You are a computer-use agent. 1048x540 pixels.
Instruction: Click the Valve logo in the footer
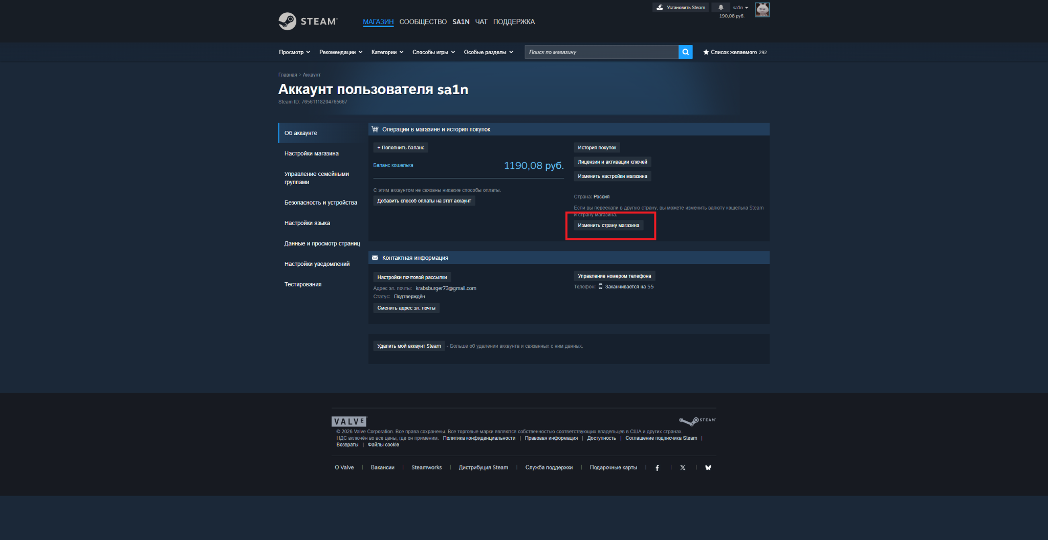[x=349, y=421]
